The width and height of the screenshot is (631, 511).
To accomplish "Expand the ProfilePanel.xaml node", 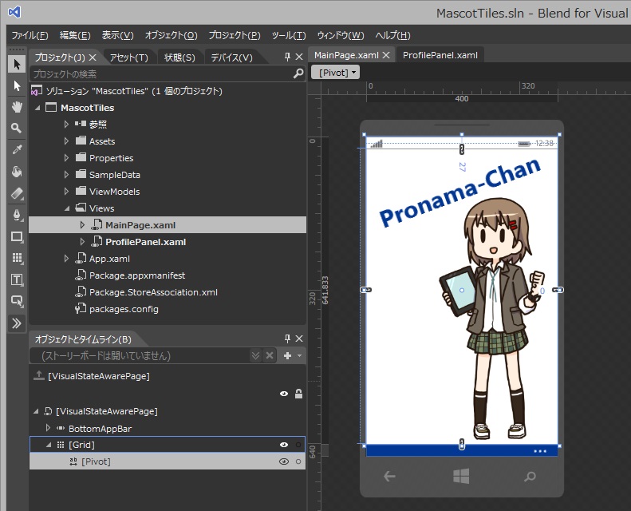I will coord(82,242).
